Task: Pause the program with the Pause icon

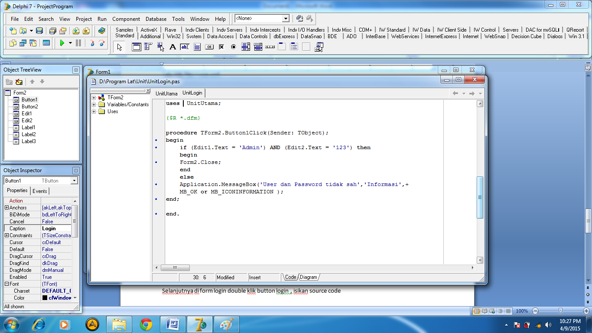Action: click(x=78, y=42)
